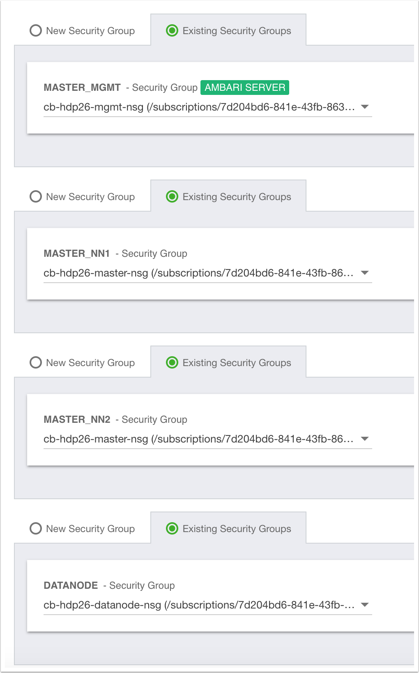
Task: Click the caret icon on the MASTER_NN1 dropdown
Action: (365, 272)
